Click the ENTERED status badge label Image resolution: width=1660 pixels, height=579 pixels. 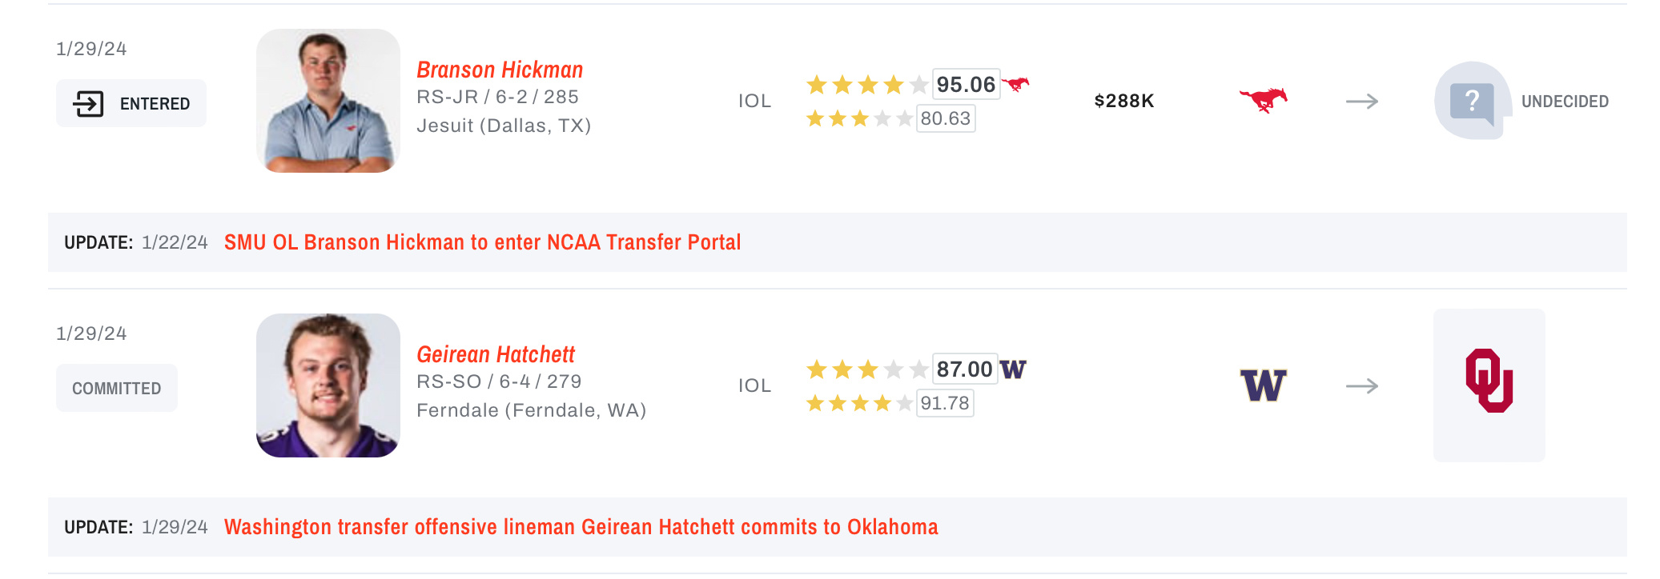click(155, 104)
